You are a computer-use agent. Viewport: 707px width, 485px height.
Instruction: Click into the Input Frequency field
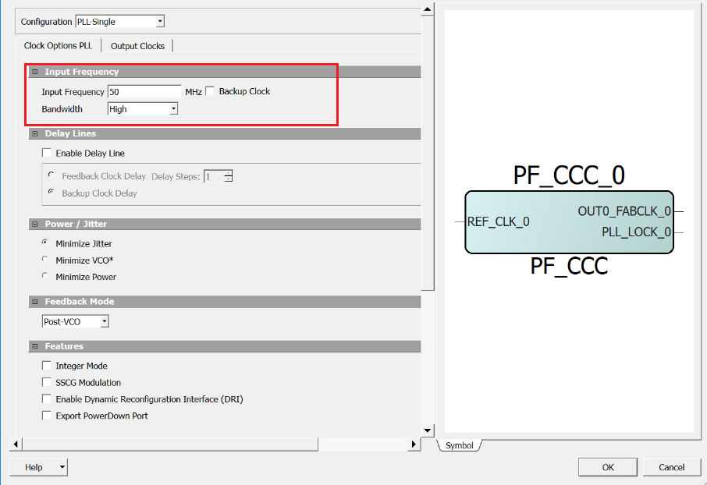(144, 92)
